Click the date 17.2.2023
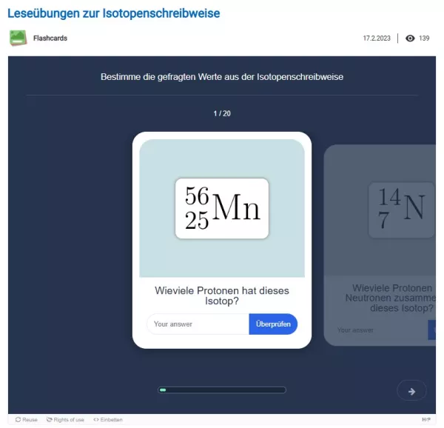 point(376,39)
